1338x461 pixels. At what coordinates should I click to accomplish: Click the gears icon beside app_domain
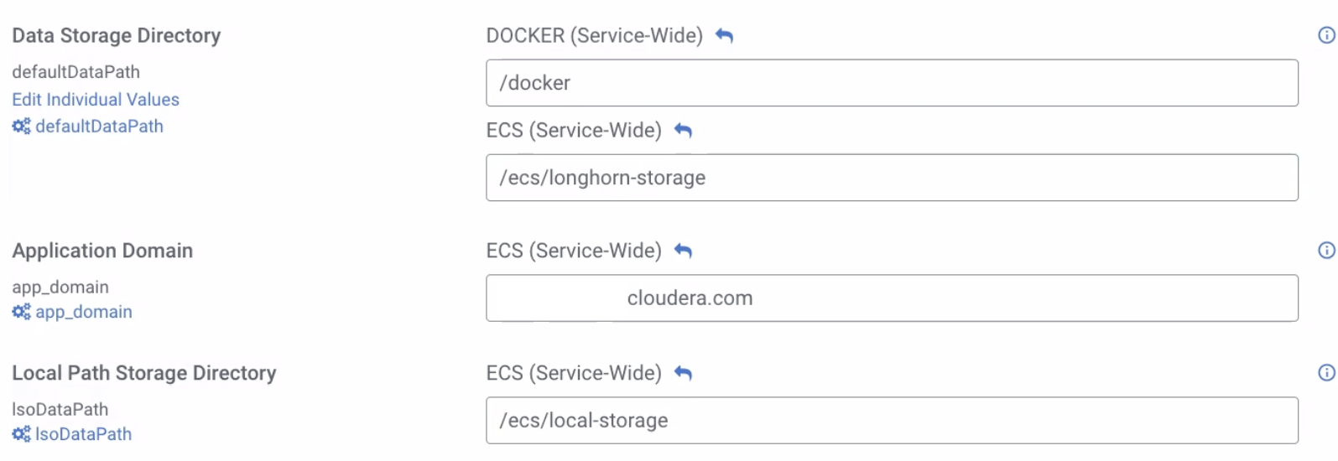point(21,312)
